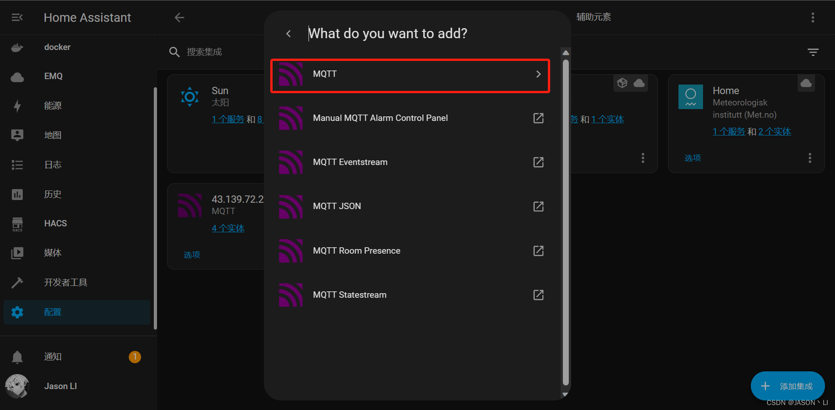Open the integrations filter icon
835x410 pixels.
[x=813, y=52]
